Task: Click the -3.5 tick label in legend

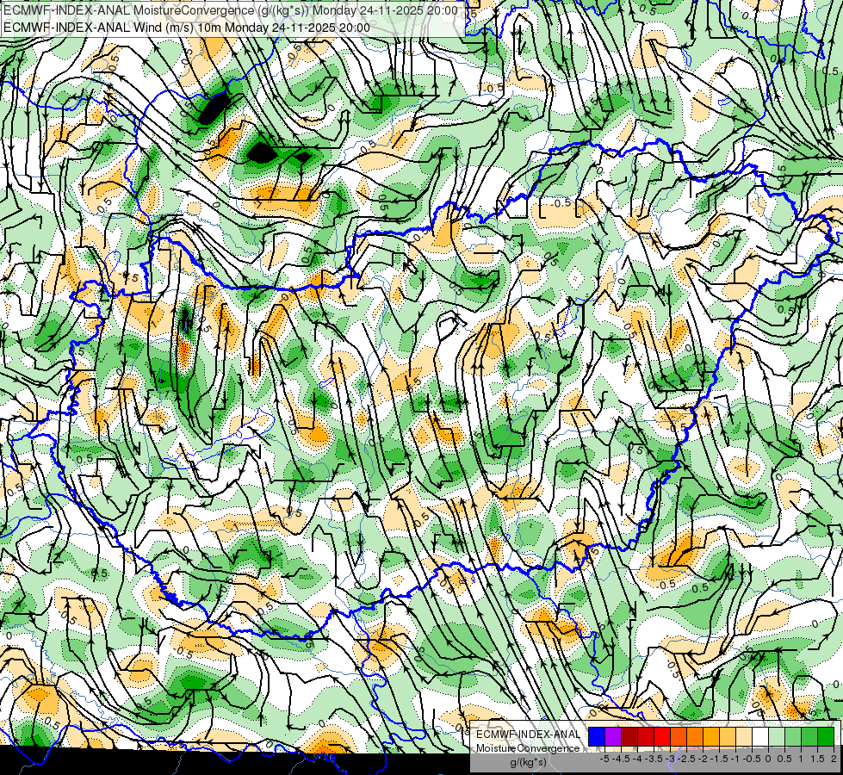Action: coord(654,759)
